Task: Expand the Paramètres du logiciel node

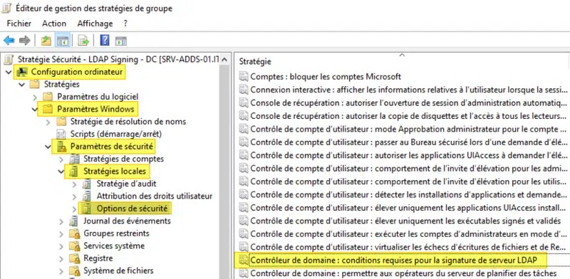Action: [35, 97]
